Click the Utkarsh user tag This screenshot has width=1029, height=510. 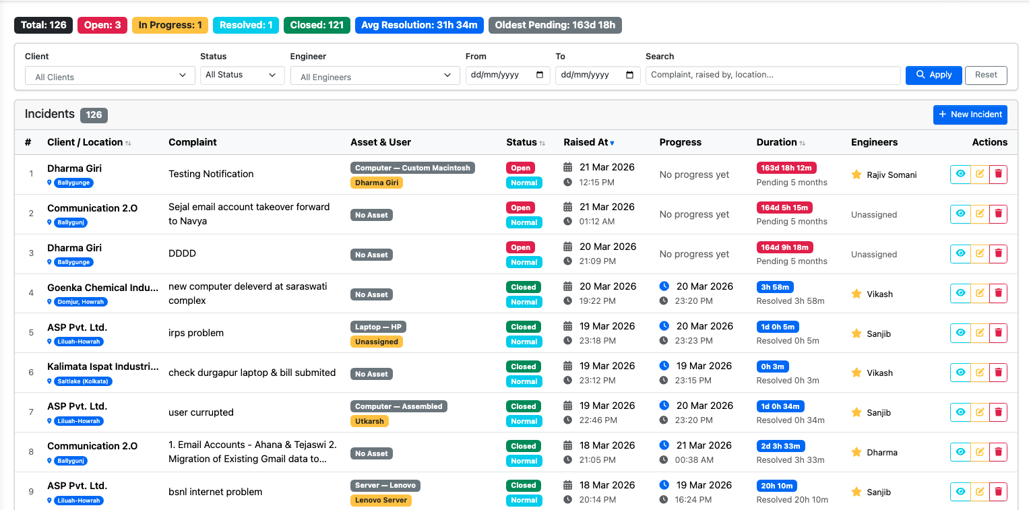[369, 421]
